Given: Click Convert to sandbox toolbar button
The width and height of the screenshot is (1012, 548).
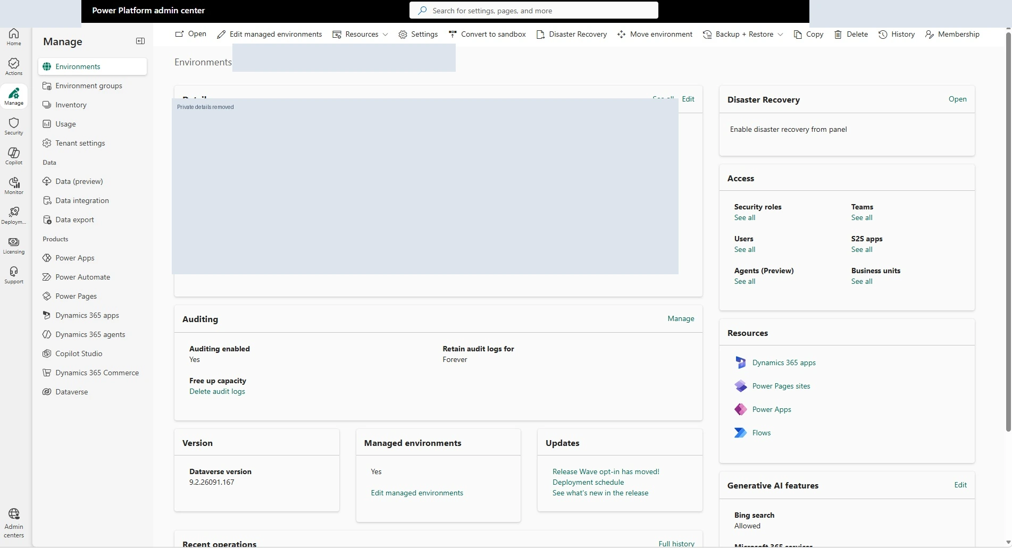Looking at the screenshot, I should (x=487, y=34).
